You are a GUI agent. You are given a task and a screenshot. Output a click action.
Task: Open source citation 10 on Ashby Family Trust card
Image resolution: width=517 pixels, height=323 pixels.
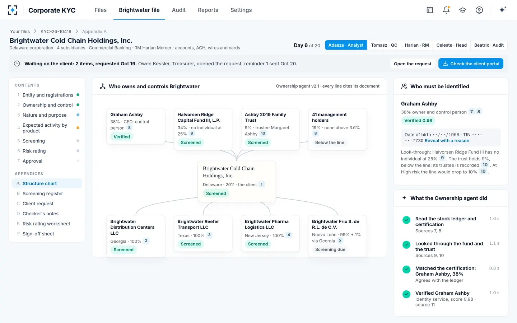263,134
